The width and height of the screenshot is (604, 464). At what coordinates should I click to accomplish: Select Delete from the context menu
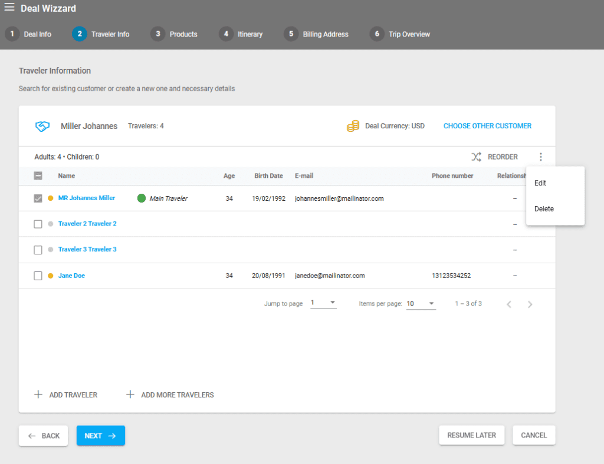pos(544,209)
